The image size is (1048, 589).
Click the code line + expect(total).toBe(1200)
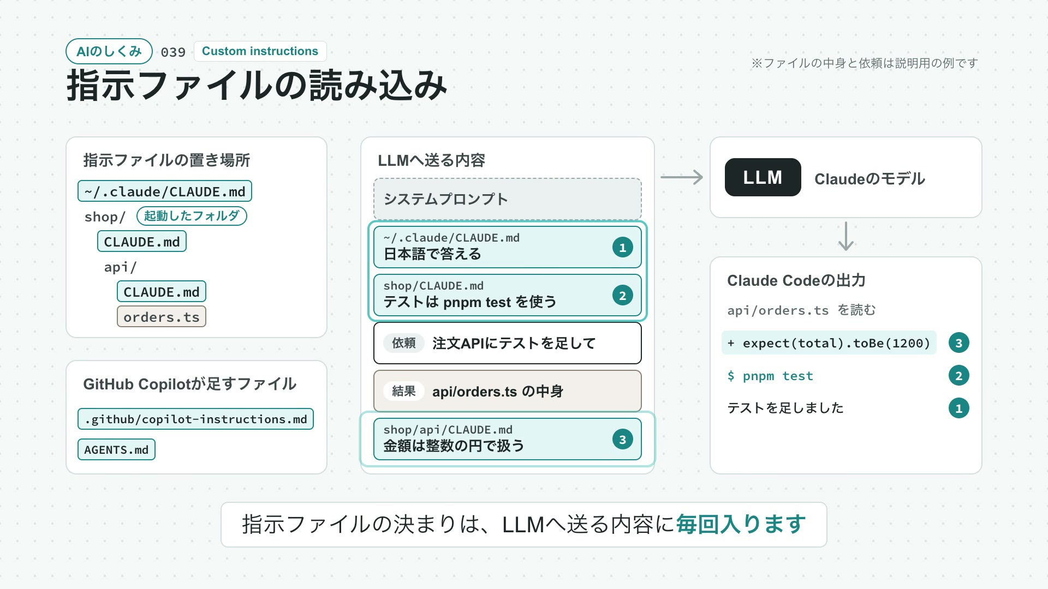click(x=829, y=342)
